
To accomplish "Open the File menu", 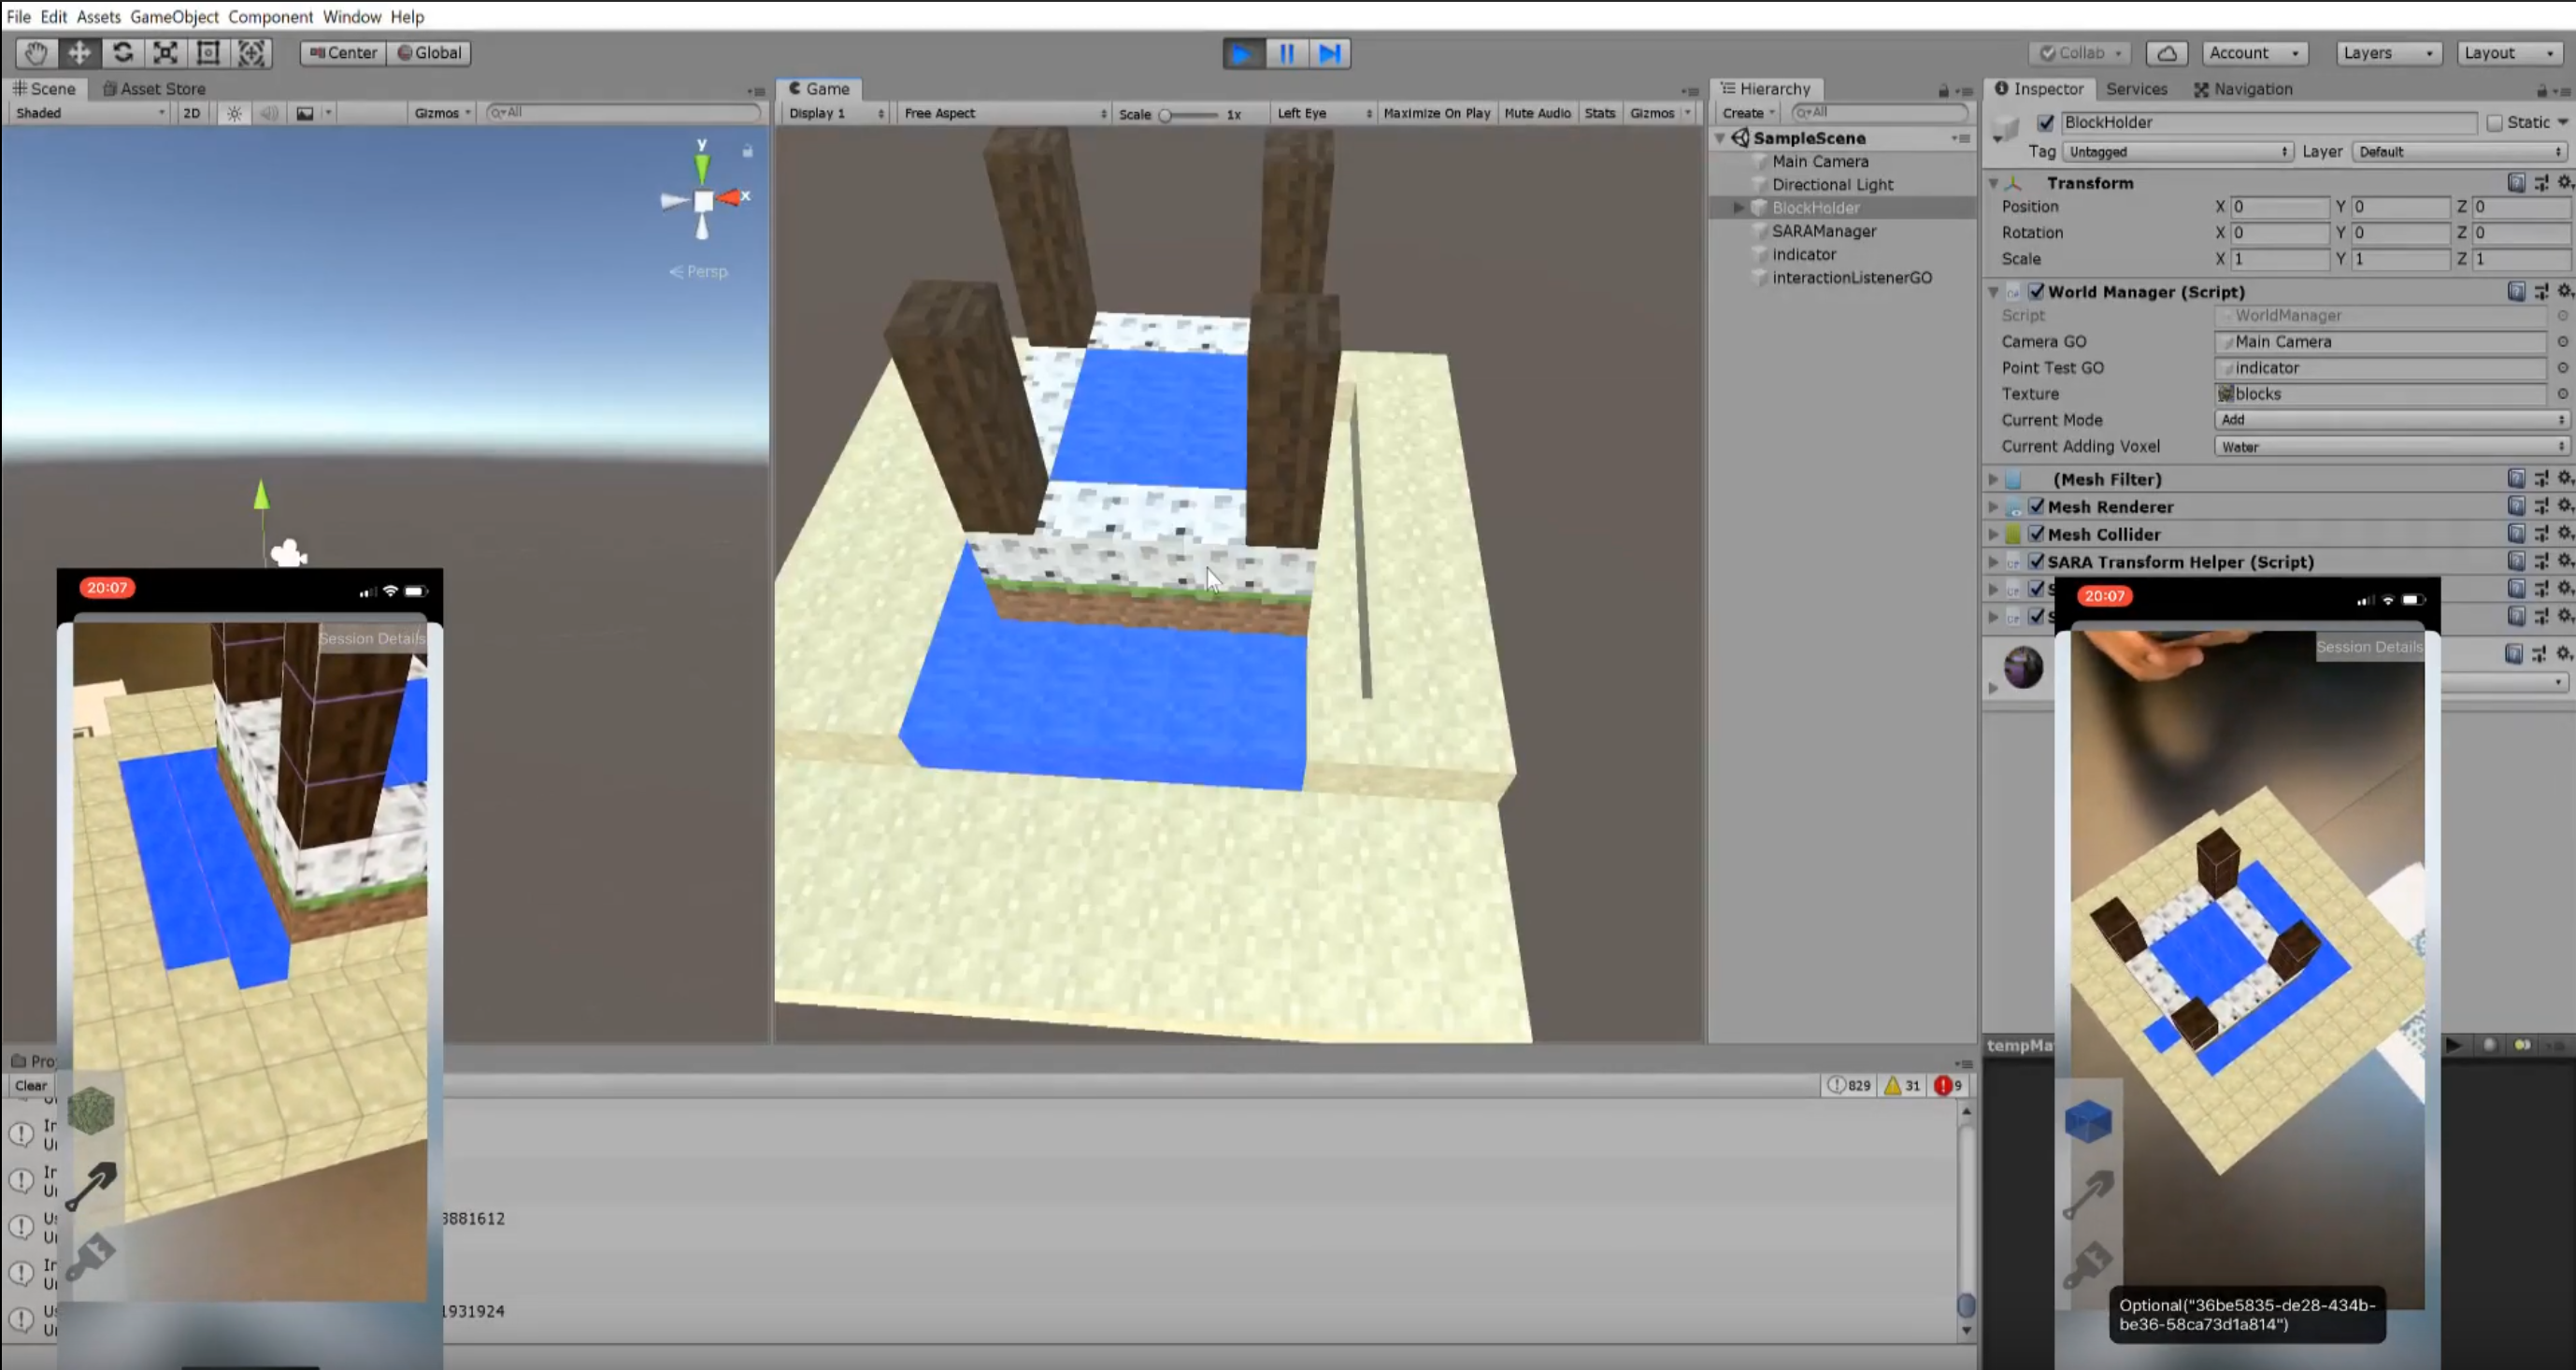I will 18,16.
